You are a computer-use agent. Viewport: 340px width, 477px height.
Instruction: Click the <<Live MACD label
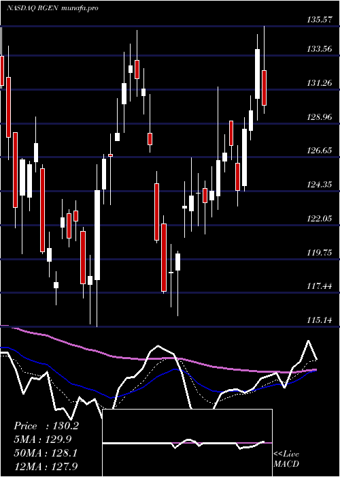click(286, 459)
